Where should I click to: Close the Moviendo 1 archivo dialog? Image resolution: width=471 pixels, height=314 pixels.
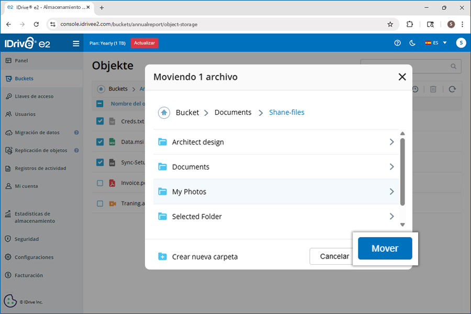tap(402, 77)
